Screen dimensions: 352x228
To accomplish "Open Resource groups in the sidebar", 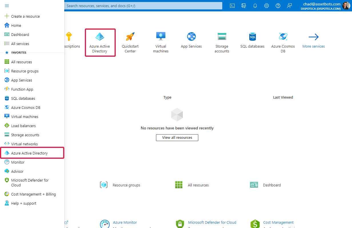I will tap(32, 71).
